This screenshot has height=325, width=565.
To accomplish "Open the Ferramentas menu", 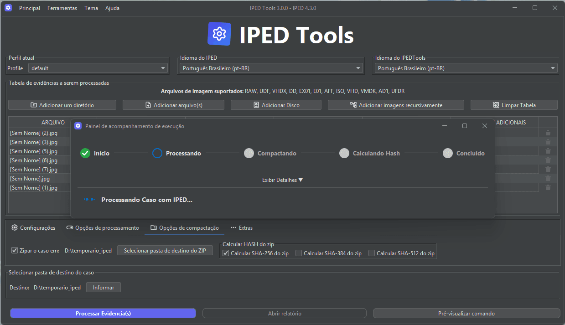I will 62,8.
